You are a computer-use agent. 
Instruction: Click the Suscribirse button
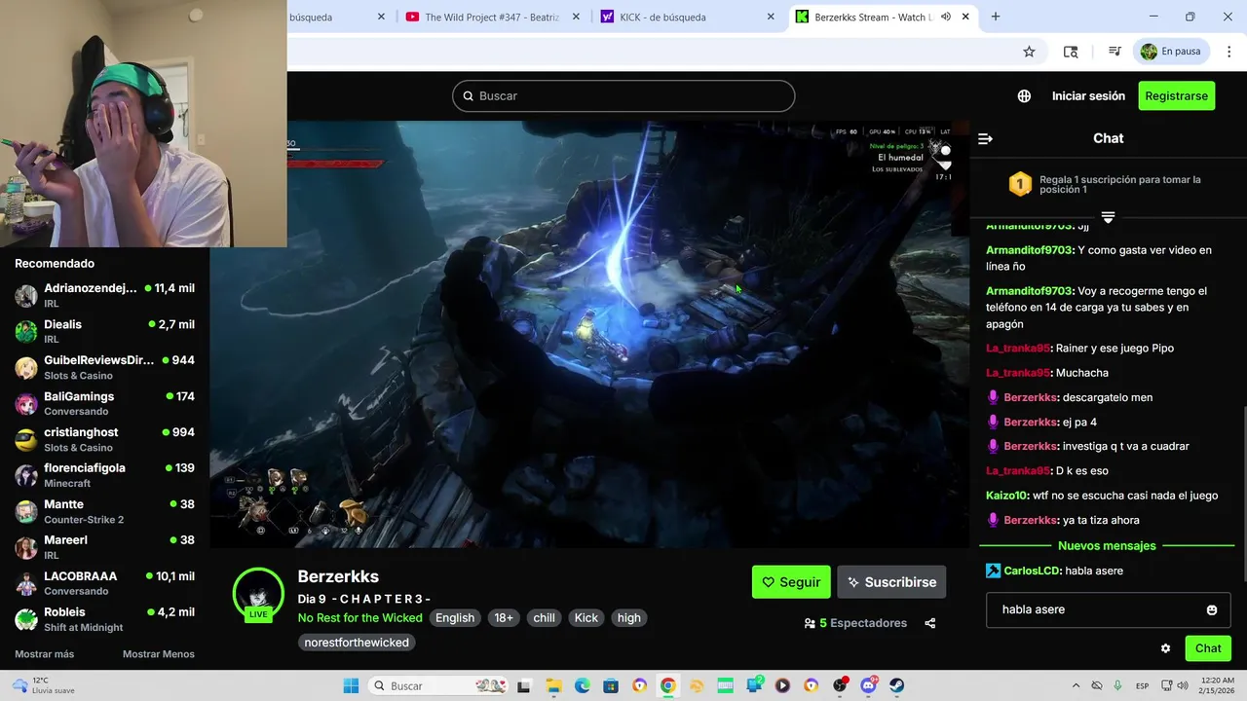pos(891,582)
